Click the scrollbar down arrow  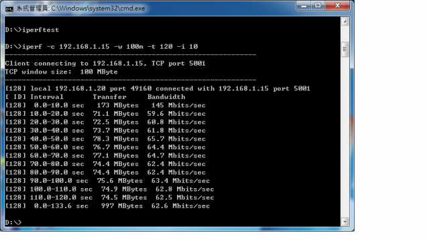[345, 222]
